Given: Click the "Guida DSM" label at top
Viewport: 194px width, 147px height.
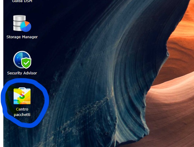Looking at the screenshot, I should tap(22, 1).
